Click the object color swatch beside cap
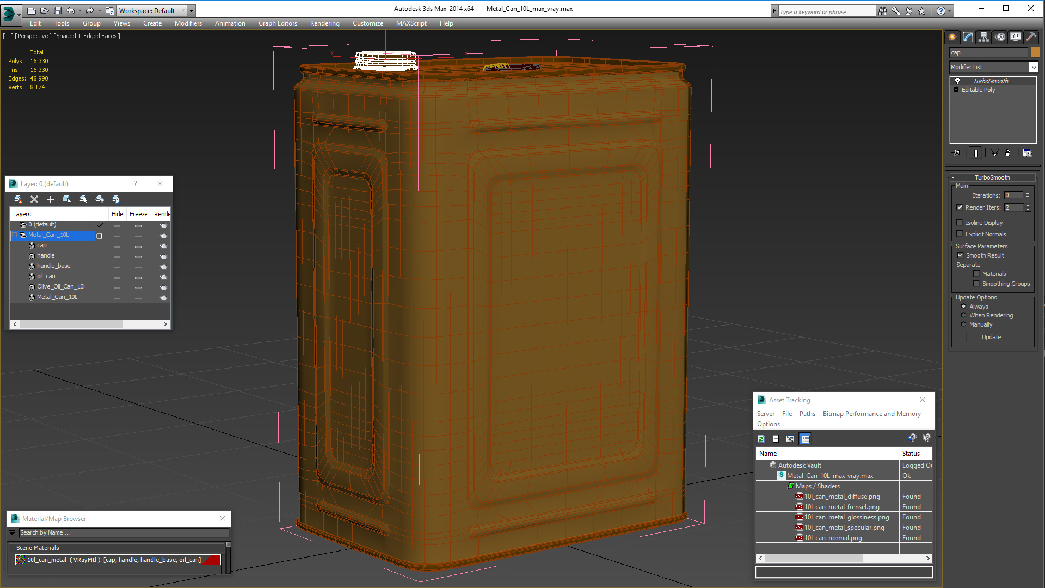This screenshot has height=588, width=1045. click(1035, 52)
